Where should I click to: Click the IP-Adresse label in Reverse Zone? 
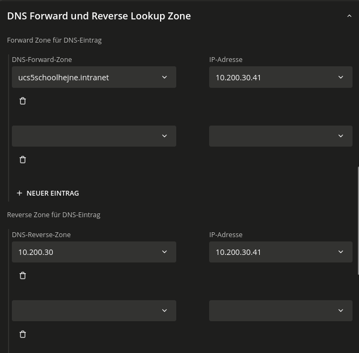click(225, 234)
